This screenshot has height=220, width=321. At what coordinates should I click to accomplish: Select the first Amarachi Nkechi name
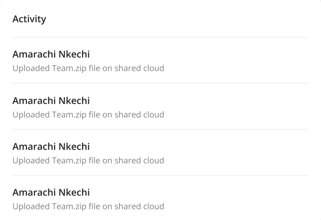(51, 55)
